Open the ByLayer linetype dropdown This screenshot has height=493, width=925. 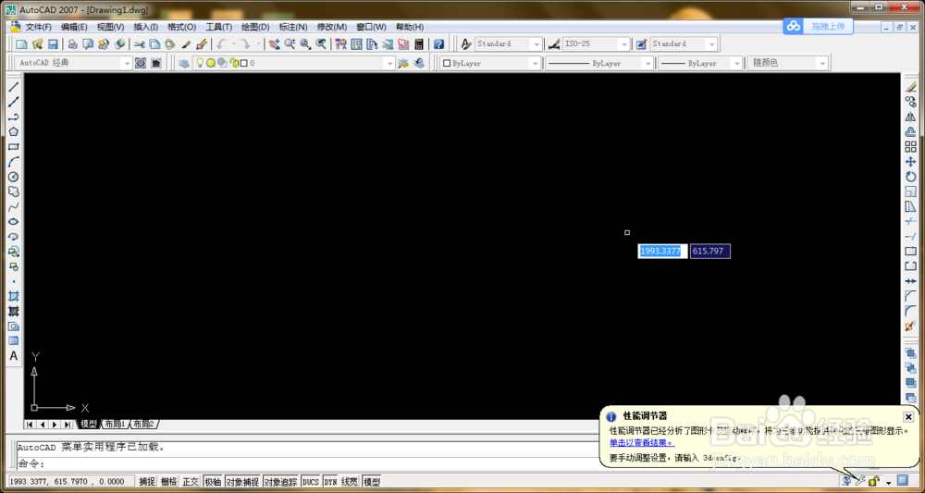pyautogui.click(x=647, y=63)
